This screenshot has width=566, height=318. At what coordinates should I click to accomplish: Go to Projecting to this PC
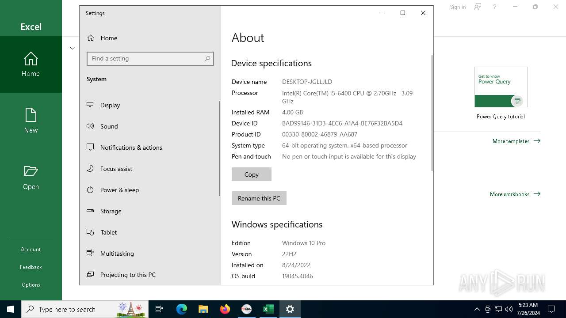149,275
